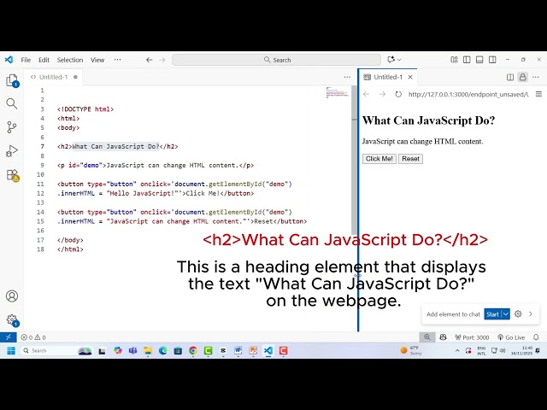This screenshot has height=410, width=547.
Task: Go forward in the preview browser
Action: tap(382, 94)
